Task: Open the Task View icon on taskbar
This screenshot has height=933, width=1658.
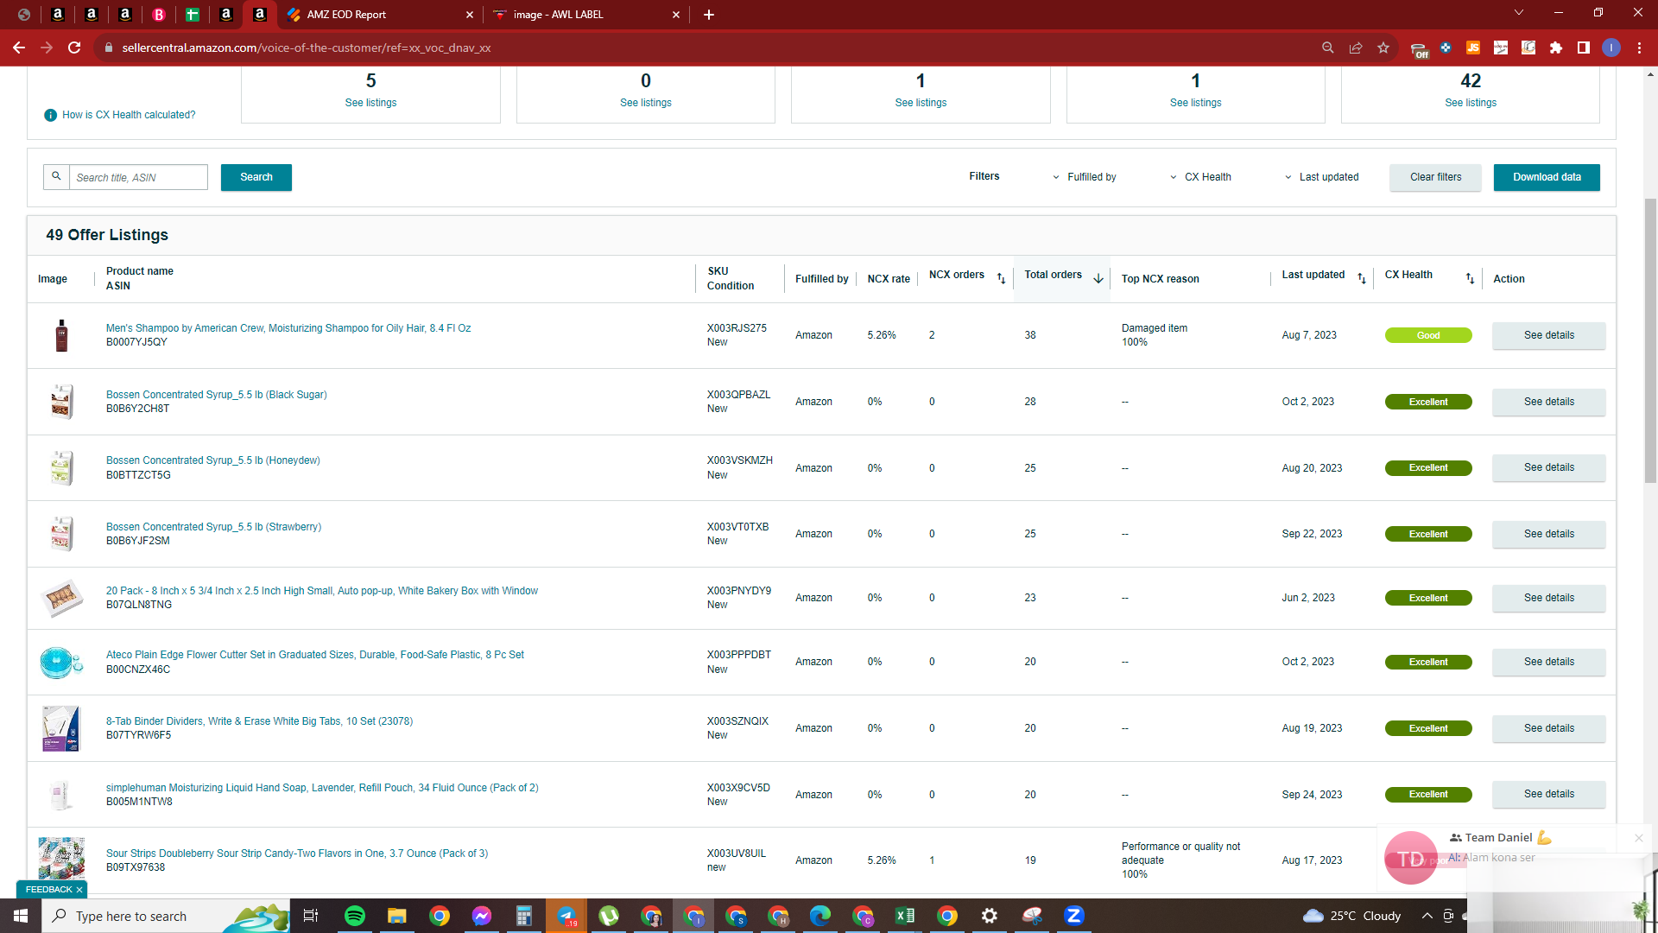Action: (311, 916)
